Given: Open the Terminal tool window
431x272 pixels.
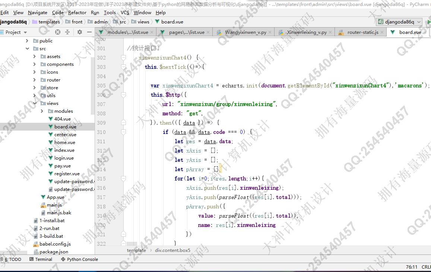Looking at the screenshot, I should pyautogui.click(x=41, y=259).
